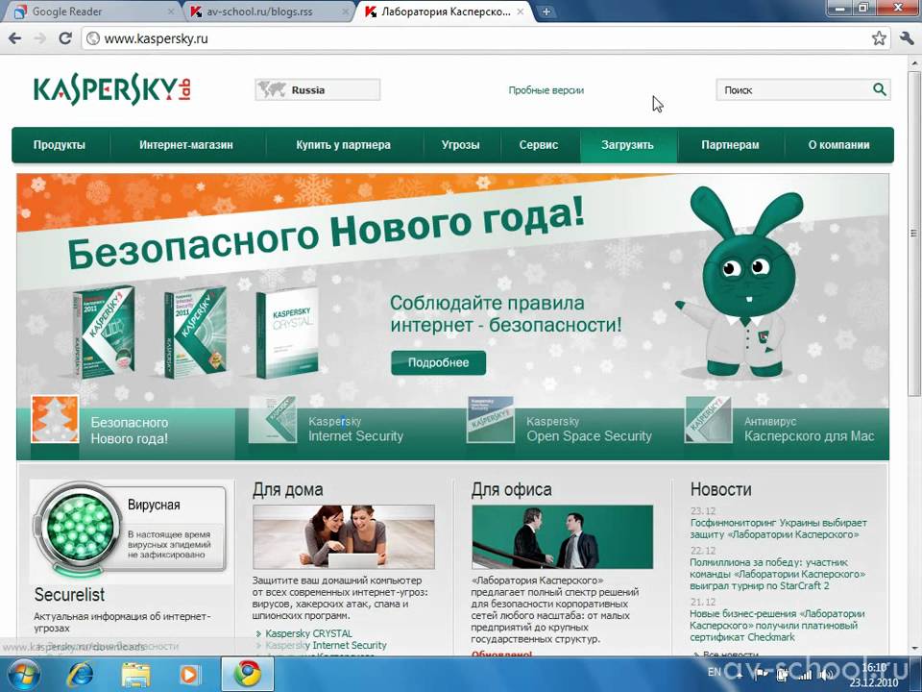
Task: Close the av-school.ru/blogs.rss tab
Action: pyautogui.click(x=346, y=12)
